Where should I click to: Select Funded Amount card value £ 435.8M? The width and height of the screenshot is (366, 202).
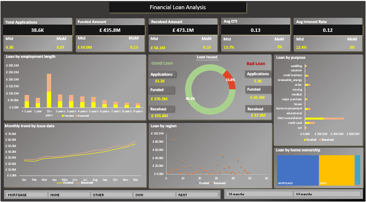click(111, 30)
